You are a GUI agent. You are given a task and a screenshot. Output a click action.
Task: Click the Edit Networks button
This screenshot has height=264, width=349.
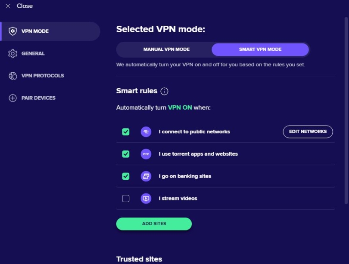pyautogui.click(x=308, y=132)
